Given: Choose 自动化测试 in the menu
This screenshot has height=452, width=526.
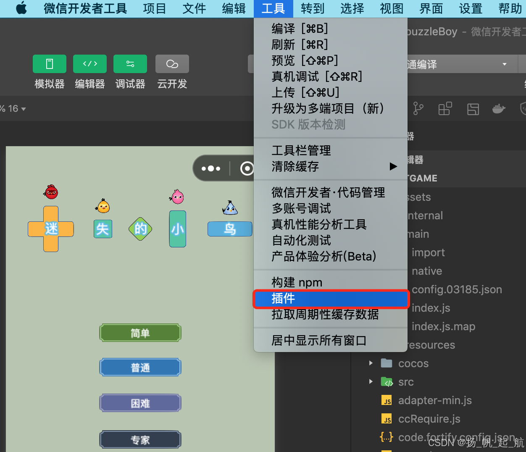Looking at the screenshot, I should pos(331,240).
